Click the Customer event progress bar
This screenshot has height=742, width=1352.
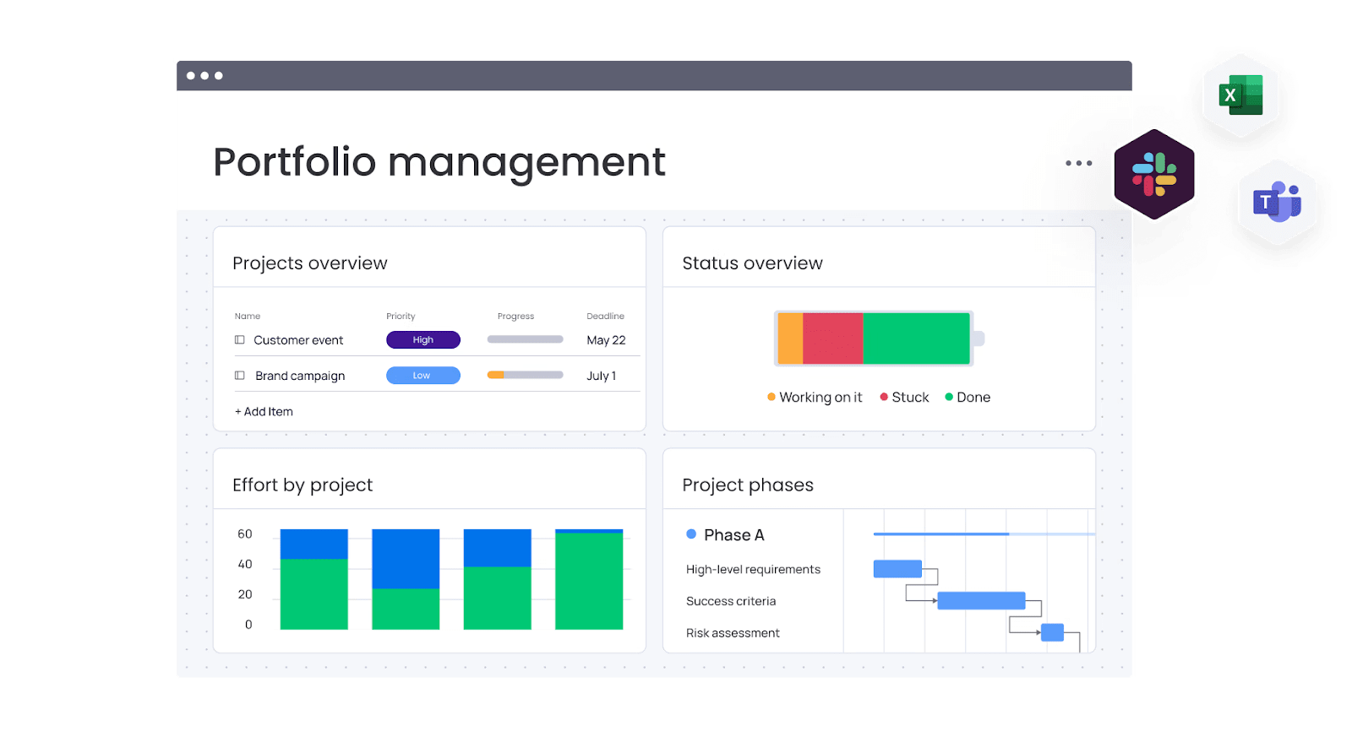point(526,339)
